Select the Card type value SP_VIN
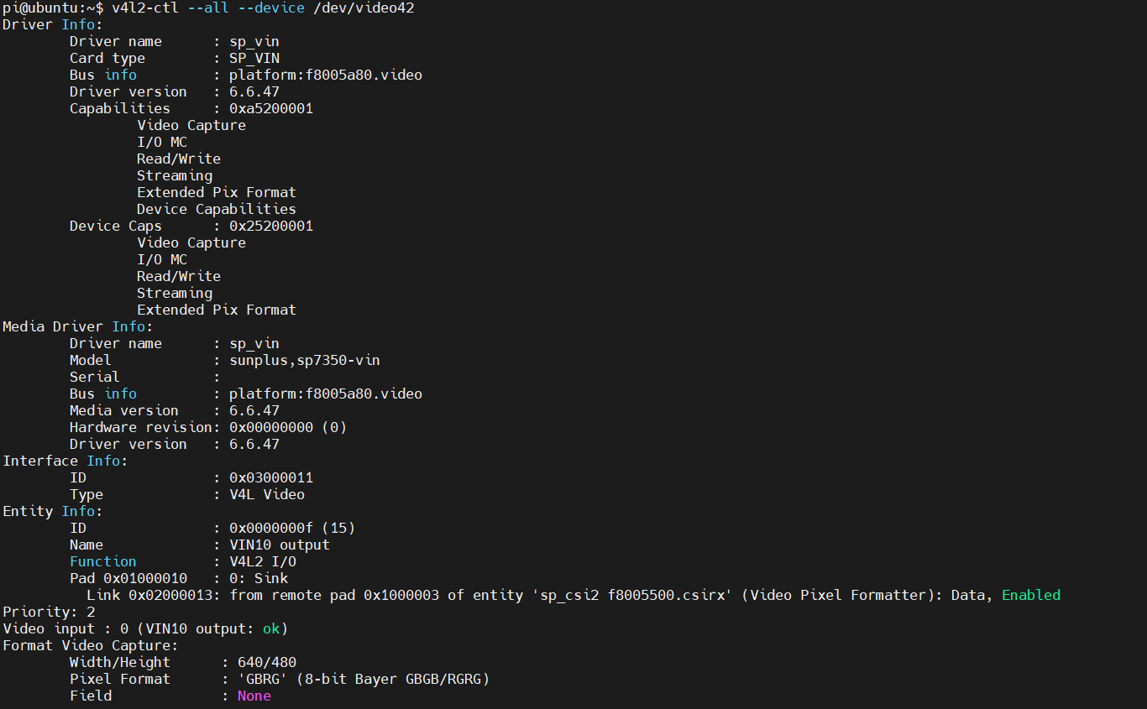 [x=254, y=58]
